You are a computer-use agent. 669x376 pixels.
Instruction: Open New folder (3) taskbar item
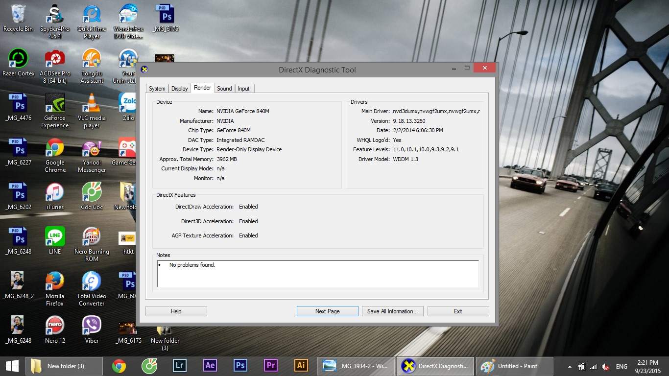64,366
